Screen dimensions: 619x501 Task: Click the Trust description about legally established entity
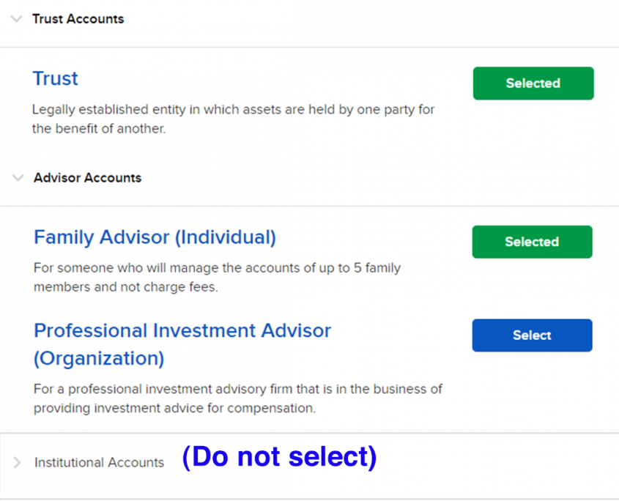233,110
